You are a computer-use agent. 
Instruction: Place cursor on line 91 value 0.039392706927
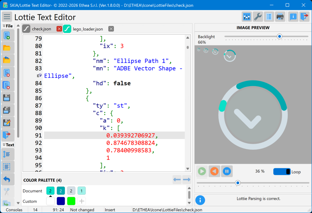click(x=131, y=135)
